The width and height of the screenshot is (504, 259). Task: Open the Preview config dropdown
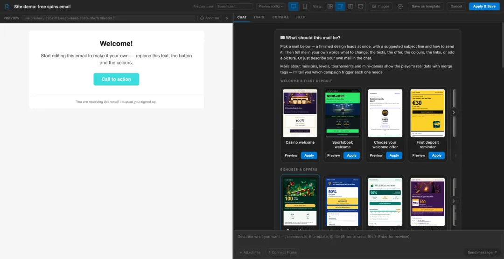click(x=271, y=7)
